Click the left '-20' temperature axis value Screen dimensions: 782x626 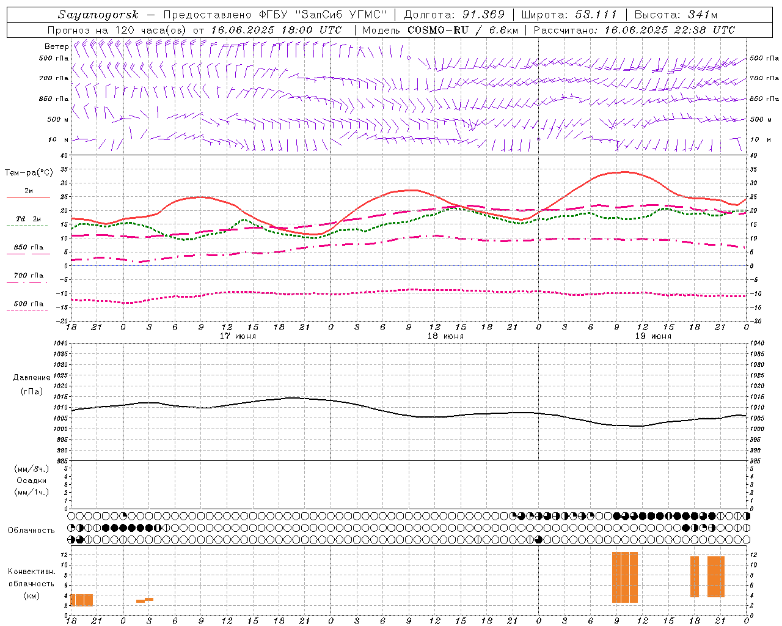(x=62, y=321)
